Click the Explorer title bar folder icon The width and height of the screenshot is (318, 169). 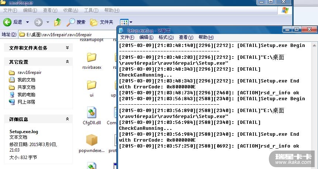3,3
